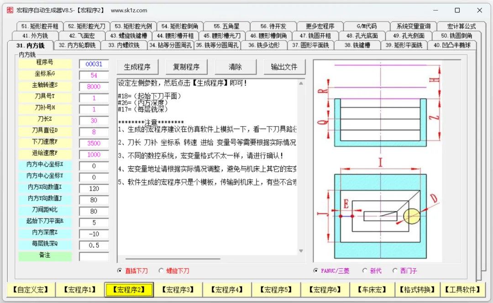Screen dimensions: 493x303
Task: Open the 37. 圆形平面铣 tab
Action: [x=311, y=45]
